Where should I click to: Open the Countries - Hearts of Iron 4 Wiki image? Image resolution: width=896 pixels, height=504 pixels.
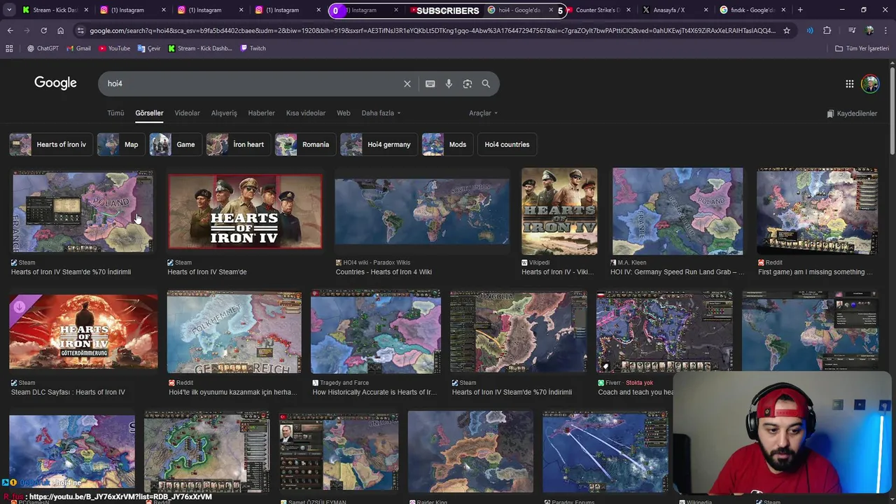(422, 211)
